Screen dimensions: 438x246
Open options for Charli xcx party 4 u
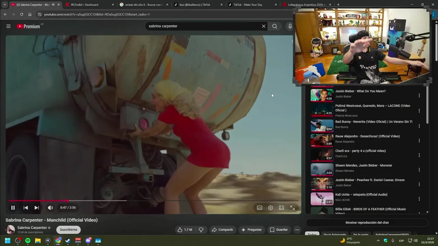(x=419, y=155)
